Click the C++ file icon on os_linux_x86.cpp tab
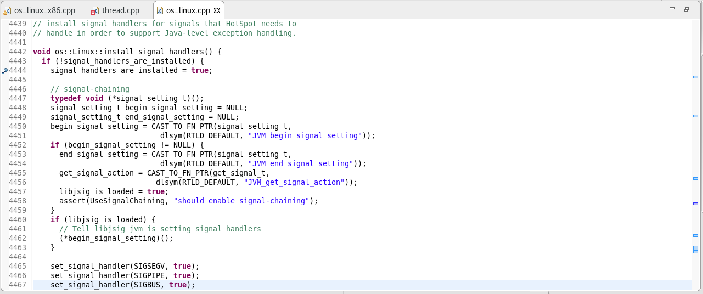The height and width of the screenshot is (294, 703). pyautogui.click(x=8, y=10)
